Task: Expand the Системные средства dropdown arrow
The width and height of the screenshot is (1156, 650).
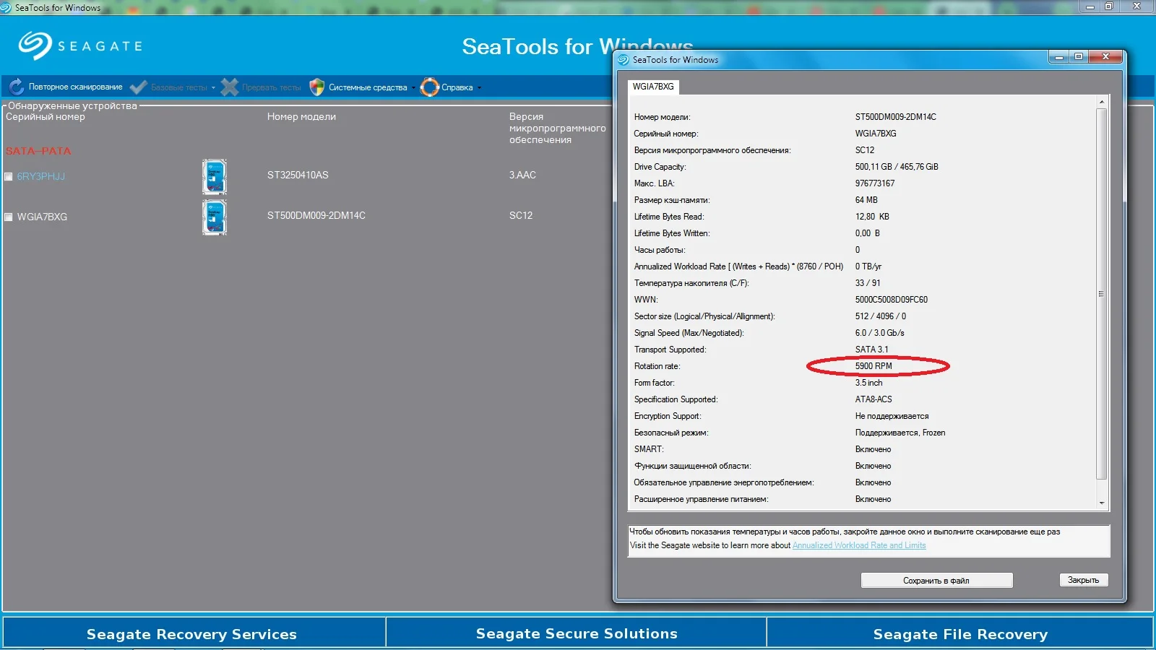Action: coord(413,88)
